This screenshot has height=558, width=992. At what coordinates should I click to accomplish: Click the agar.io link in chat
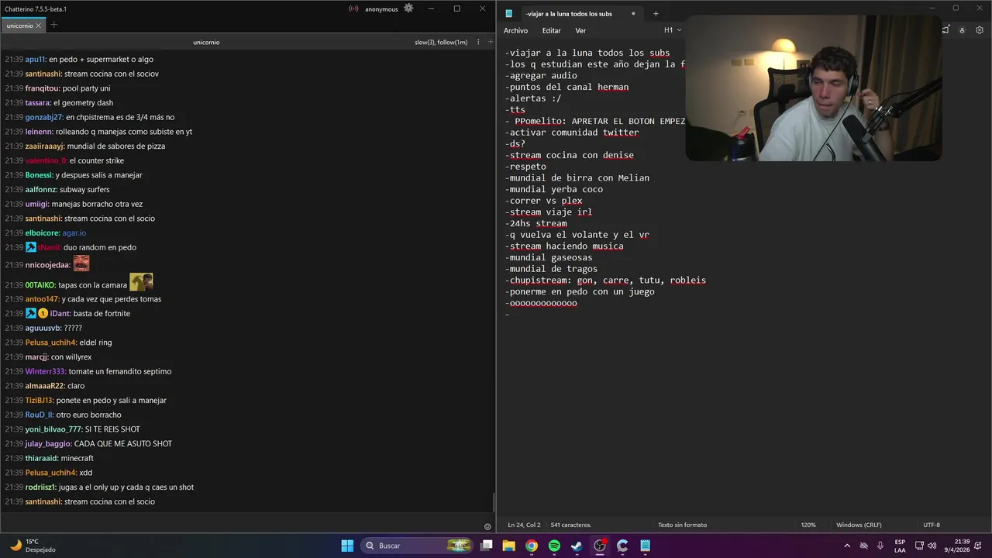[74, 232]
